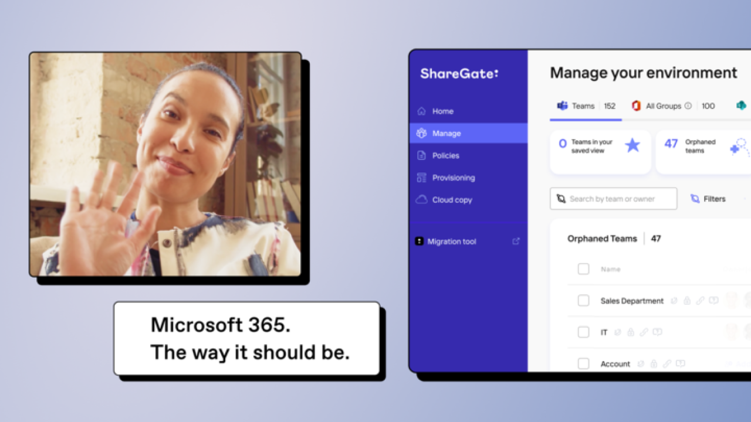This screenshot has width=751, height=422.
Task: Click the Manage your environment heading
Action: (644, 73)
